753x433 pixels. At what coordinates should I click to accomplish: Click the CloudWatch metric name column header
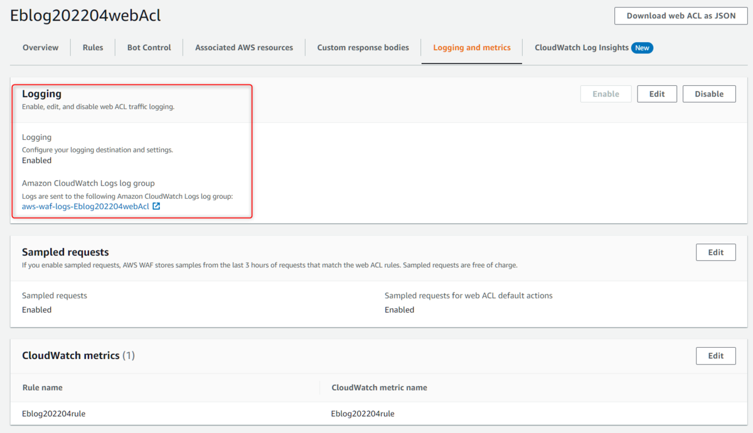(x=379, y=388)
